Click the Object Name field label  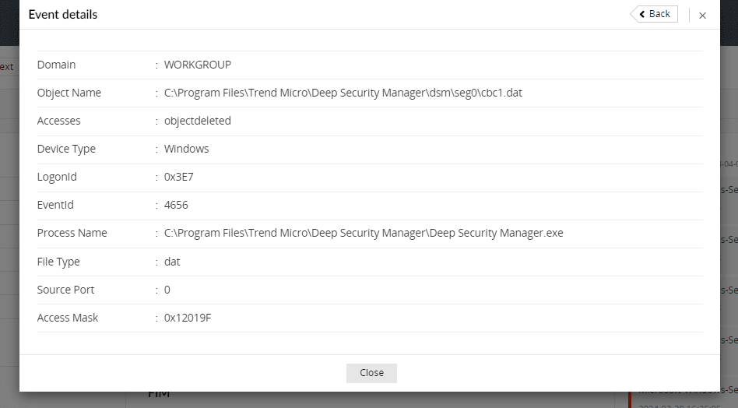pyautogui.click(x=69, y=93)
